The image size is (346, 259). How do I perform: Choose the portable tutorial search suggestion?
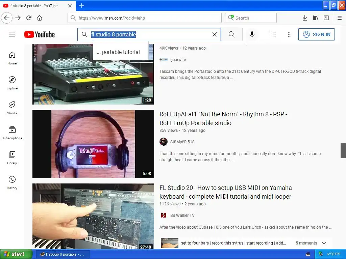[118, 52]
